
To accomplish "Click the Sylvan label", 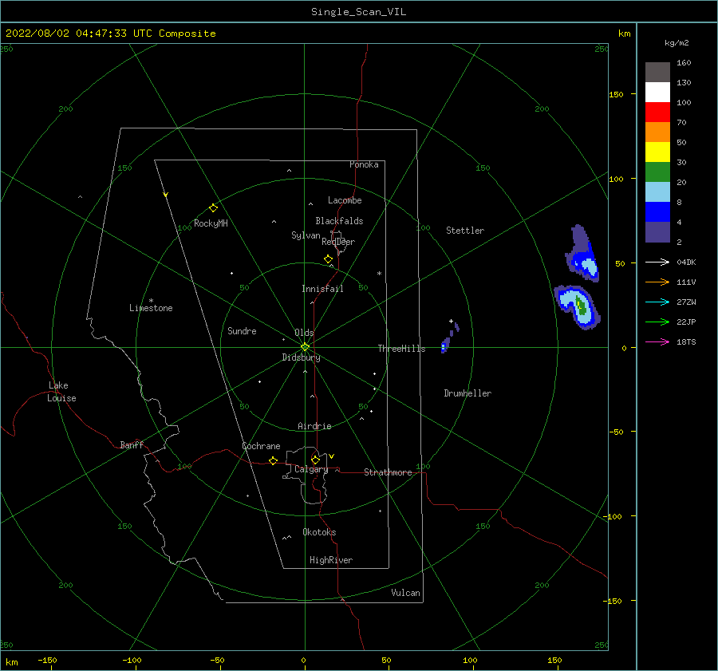I will coord(306,236).
